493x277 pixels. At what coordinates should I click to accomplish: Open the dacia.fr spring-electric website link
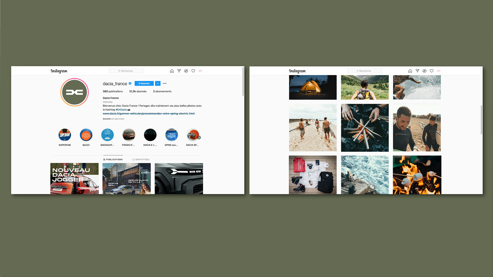[149, 114]
